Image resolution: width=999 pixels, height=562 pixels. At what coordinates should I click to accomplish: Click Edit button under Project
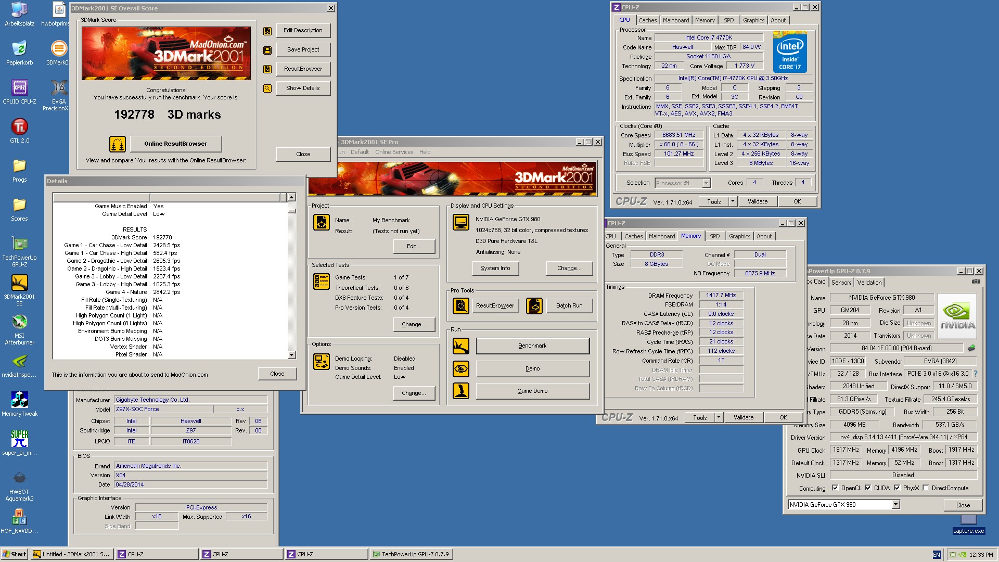(x=414, y=247)
